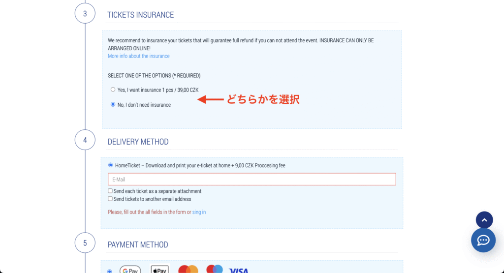Image resolution: width=504 pixels, height=273 pixels.
Task: Open 'More info about the insurance' link
Action: (139, 56)
